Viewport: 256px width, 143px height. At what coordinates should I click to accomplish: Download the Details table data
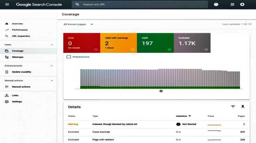pos(243,106)
